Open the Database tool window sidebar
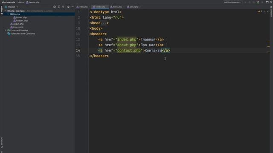 click(271, 12)
